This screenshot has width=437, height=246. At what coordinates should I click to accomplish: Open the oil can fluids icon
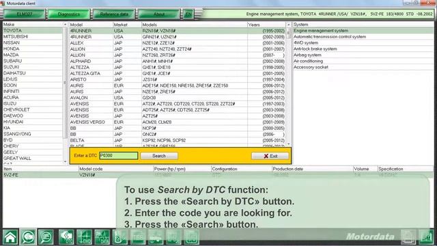coord(120,237)
